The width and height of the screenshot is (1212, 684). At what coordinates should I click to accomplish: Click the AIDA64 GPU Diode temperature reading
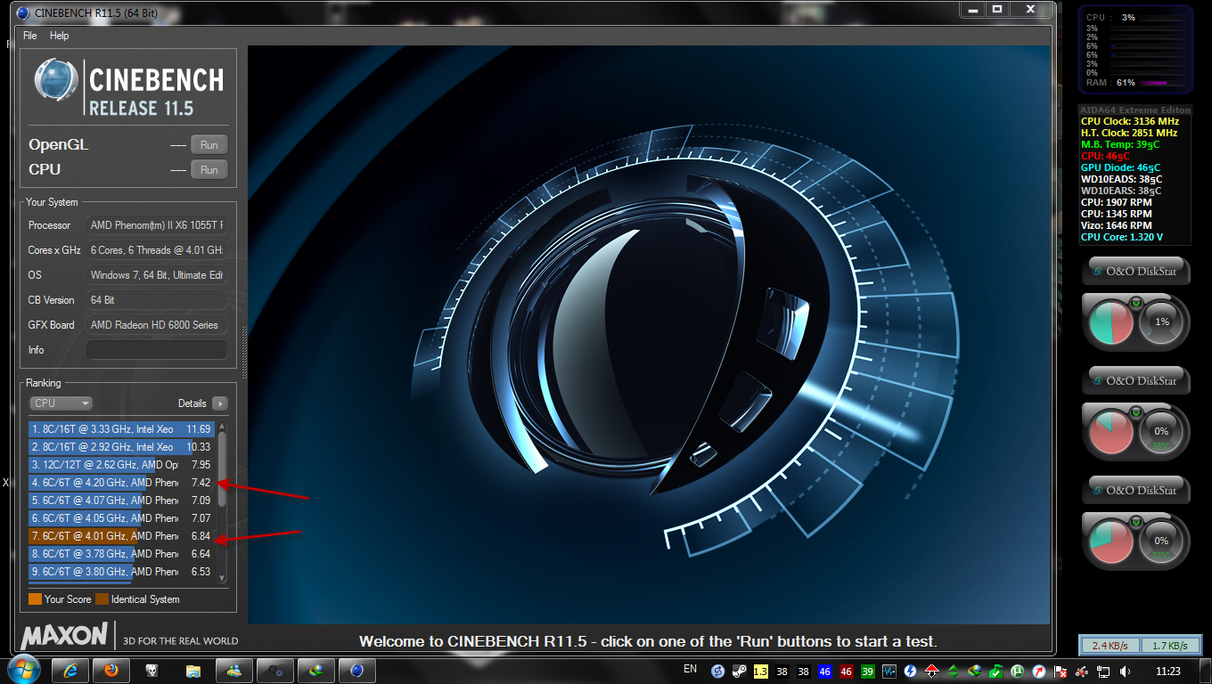[x=1121, y=167]
